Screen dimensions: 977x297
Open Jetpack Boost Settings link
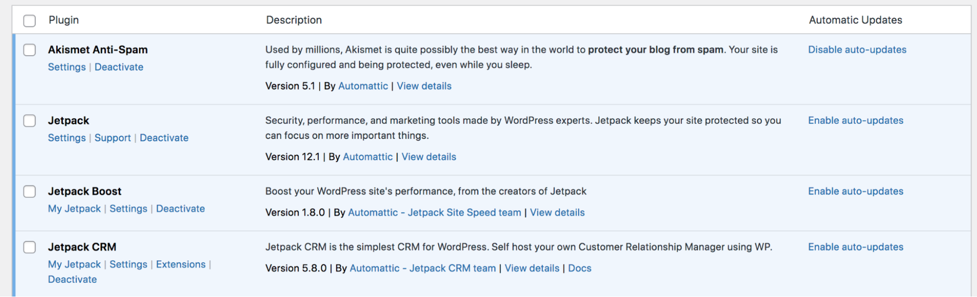[129, 209]
